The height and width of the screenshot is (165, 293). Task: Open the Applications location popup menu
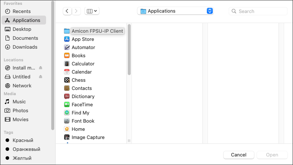(x=175, y=11)
